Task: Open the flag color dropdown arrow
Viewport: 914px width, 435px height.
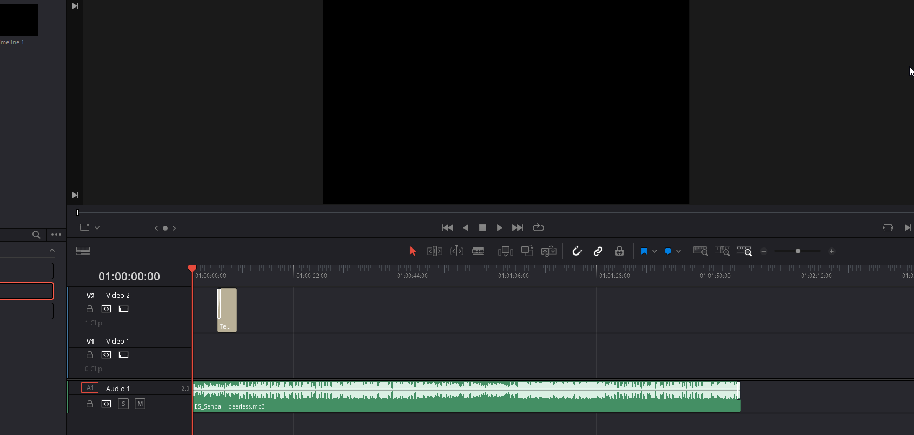Action: pos(655,251)
